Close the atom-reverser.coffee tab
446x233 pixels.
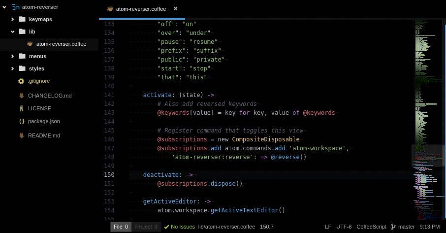tap(176, 9)
